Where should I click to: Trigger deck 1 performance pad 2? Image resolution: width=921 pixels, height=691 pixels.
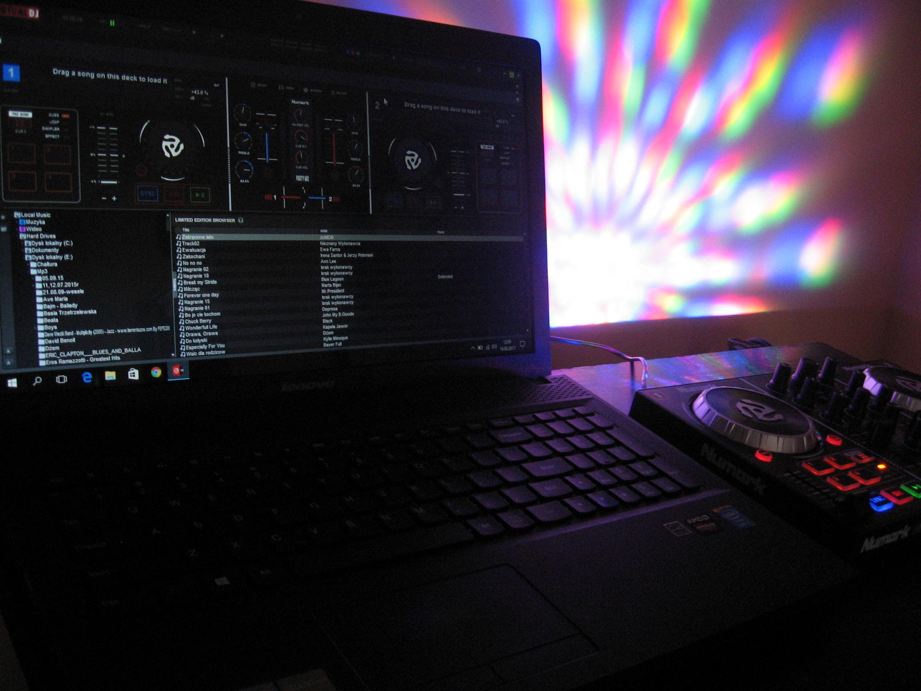[58, 155]
